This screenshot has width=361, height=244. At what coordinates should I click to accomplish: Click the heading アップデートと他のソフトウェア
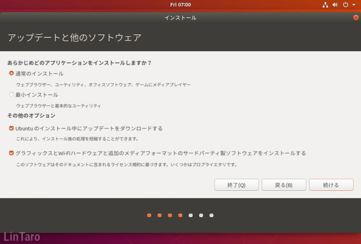coord(74,37)
